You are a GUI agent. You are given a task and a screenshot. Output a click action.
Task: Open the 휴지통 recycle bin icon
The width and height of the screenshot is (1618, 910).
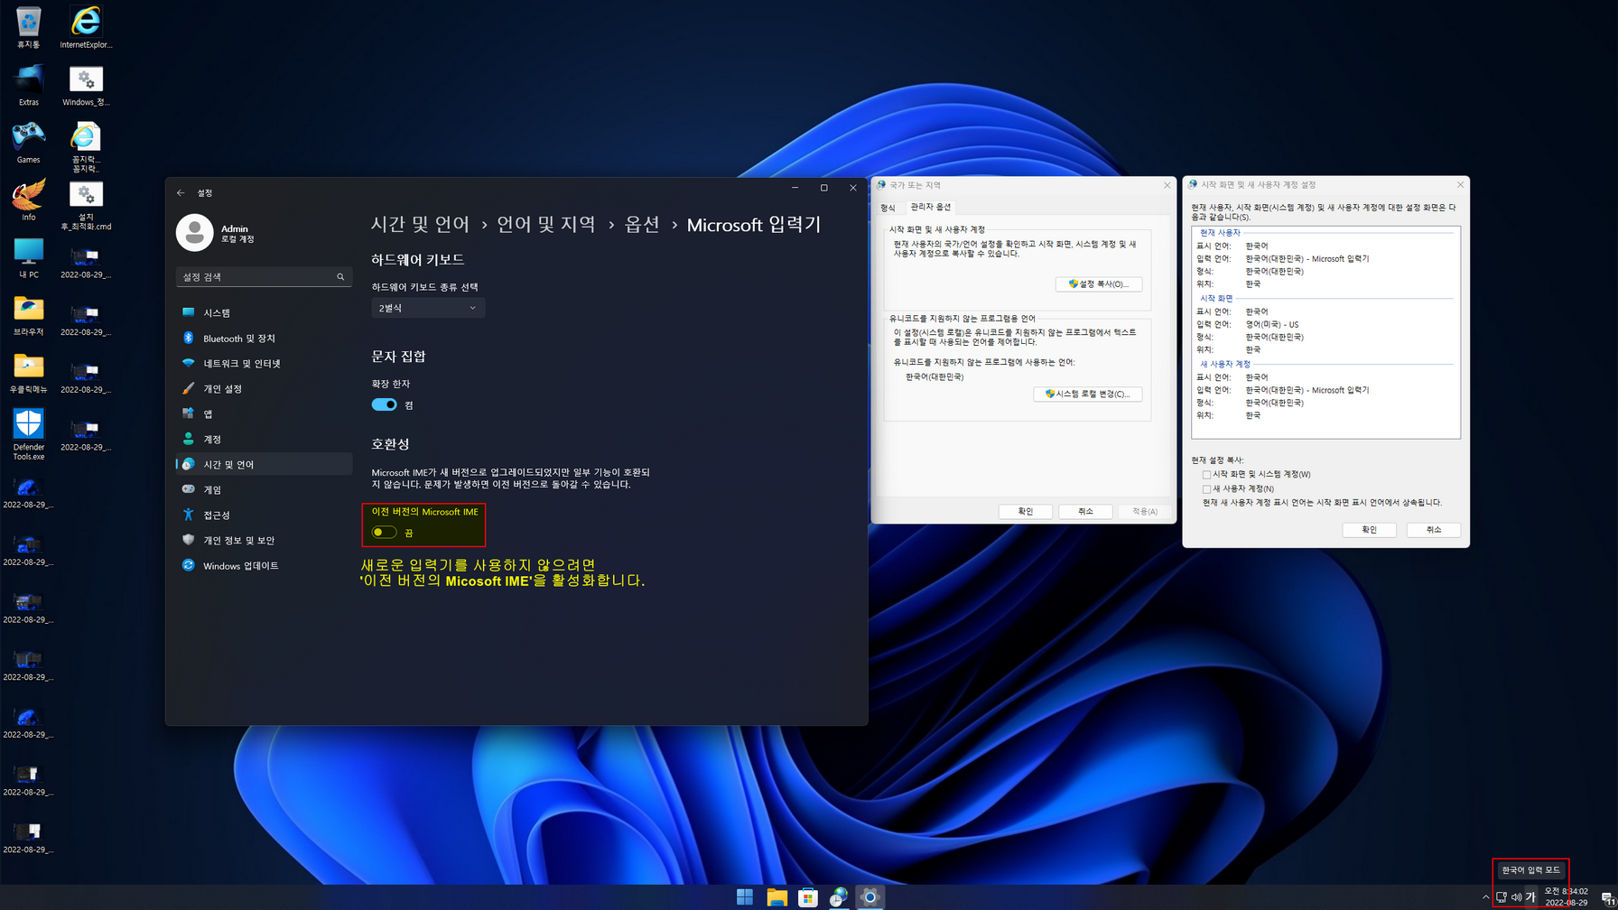click(28, 27)
